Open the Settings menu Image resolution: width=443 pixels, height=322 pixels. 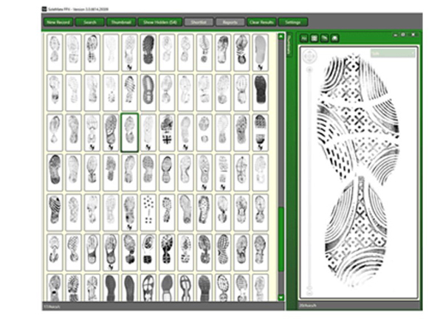(292, 22)
